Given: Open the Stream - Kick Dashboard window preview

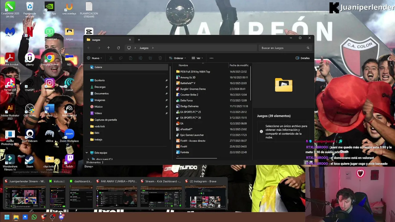Looking at the screenshot, I should click(161, 194).
